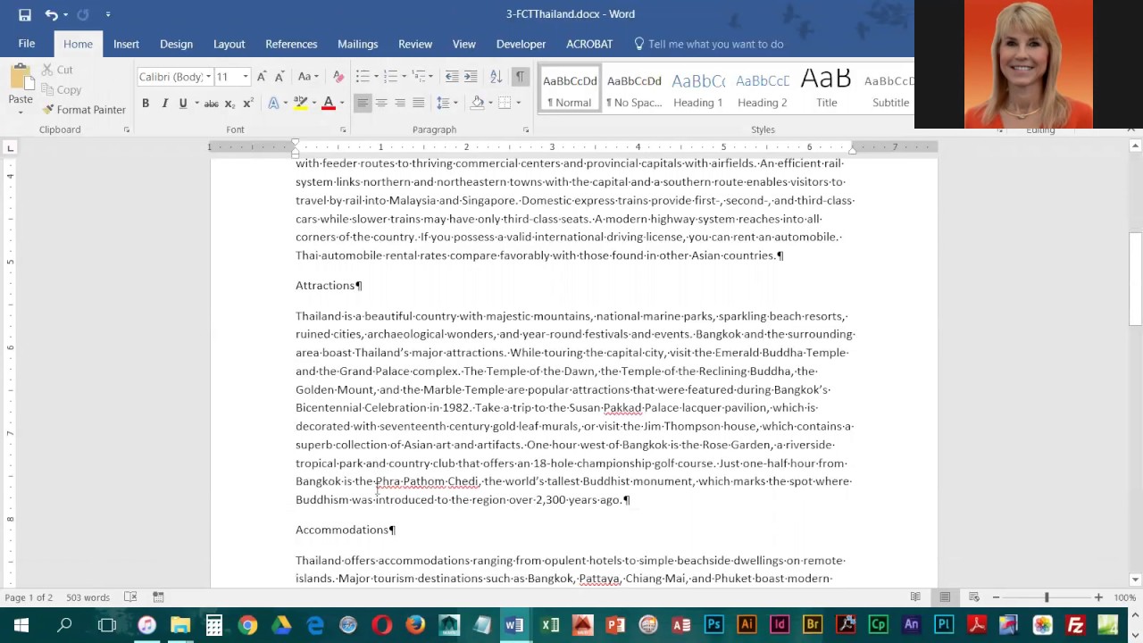This screenshot has width=1143, height=643.
Task: Open Google Chrome from the taskbar
Action: [x=247, y=625]
